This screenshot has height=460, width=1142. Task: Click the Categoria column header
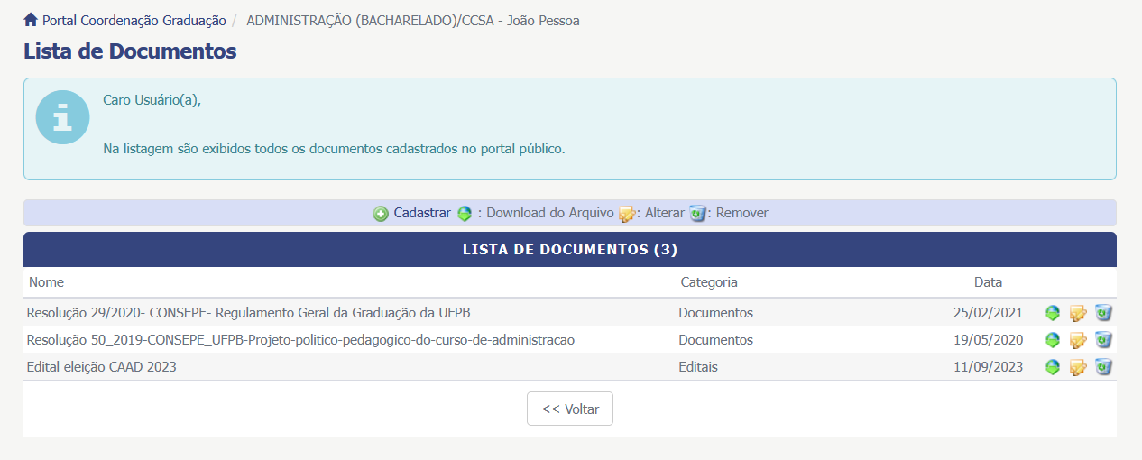point(709,282)
